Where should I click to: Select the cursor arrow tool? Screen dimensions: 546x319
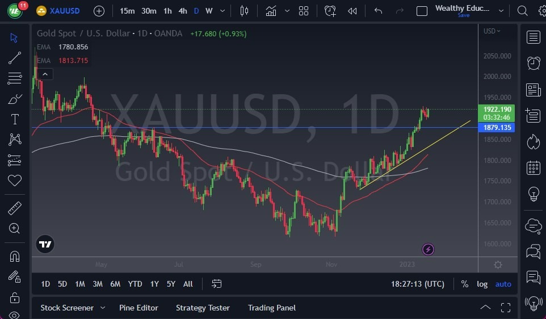(x=14, y=37)
